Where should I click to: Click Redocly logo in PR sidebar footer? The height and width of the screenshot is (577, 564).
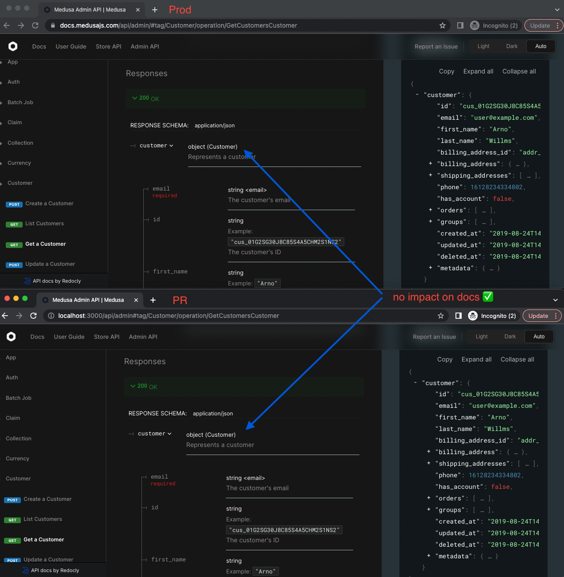pyautogui.click(x=25, y=570)
